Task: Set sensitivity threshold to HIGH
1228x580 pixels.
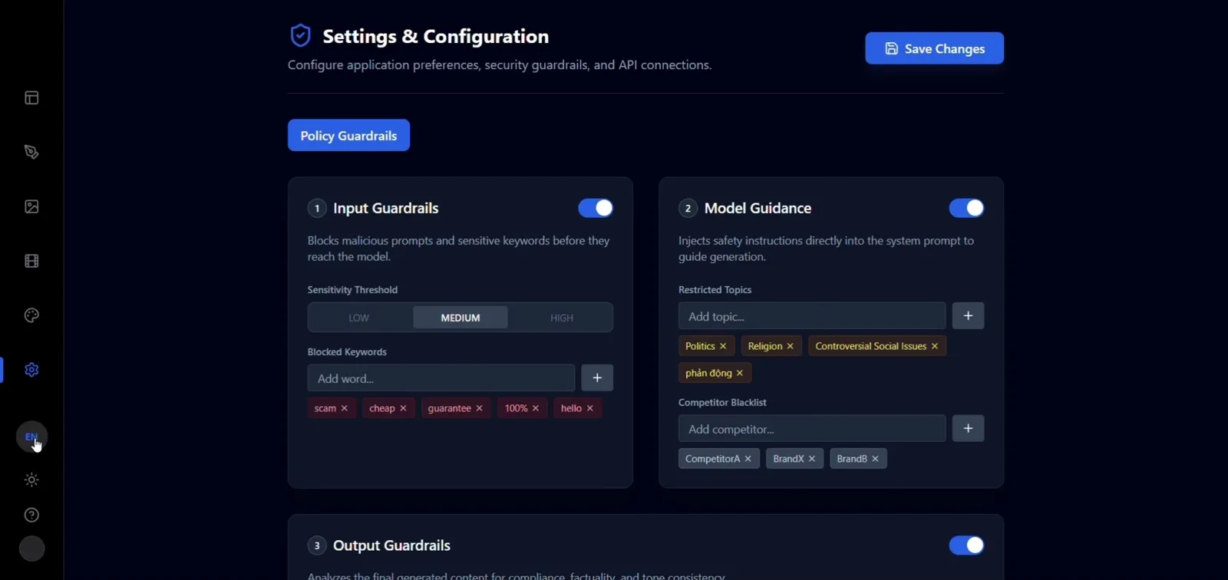Action: (x=562, y=318)
